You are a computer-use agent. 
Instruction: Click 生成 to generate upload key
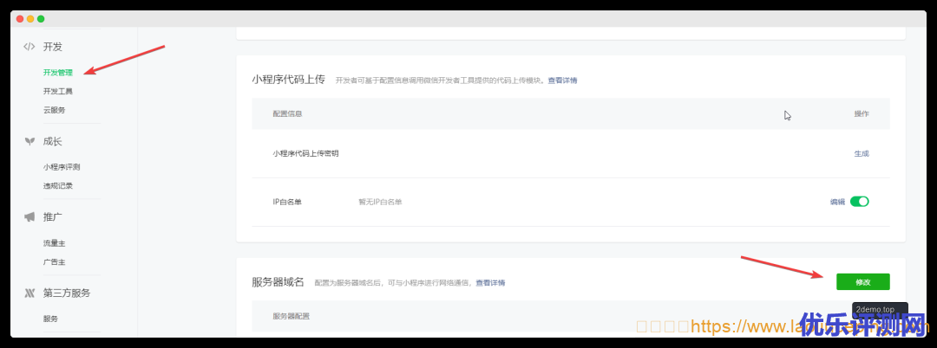click(x=861, y=153)
